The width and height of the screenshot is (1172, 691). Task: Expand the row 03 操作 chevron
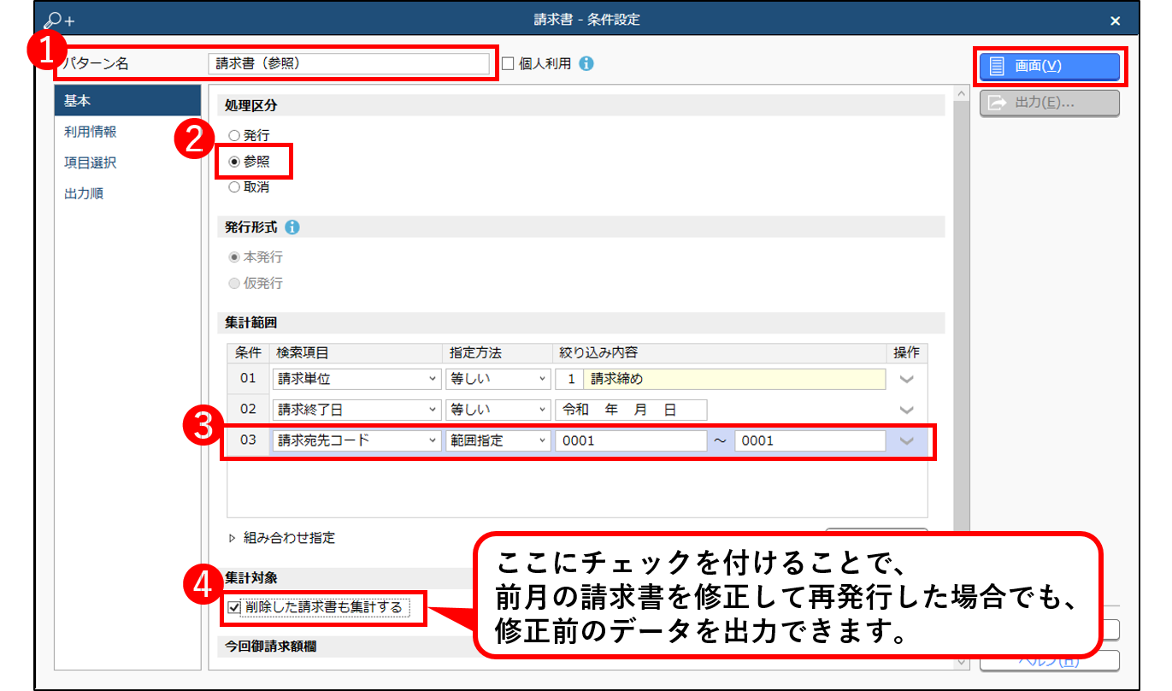point(907,441)
